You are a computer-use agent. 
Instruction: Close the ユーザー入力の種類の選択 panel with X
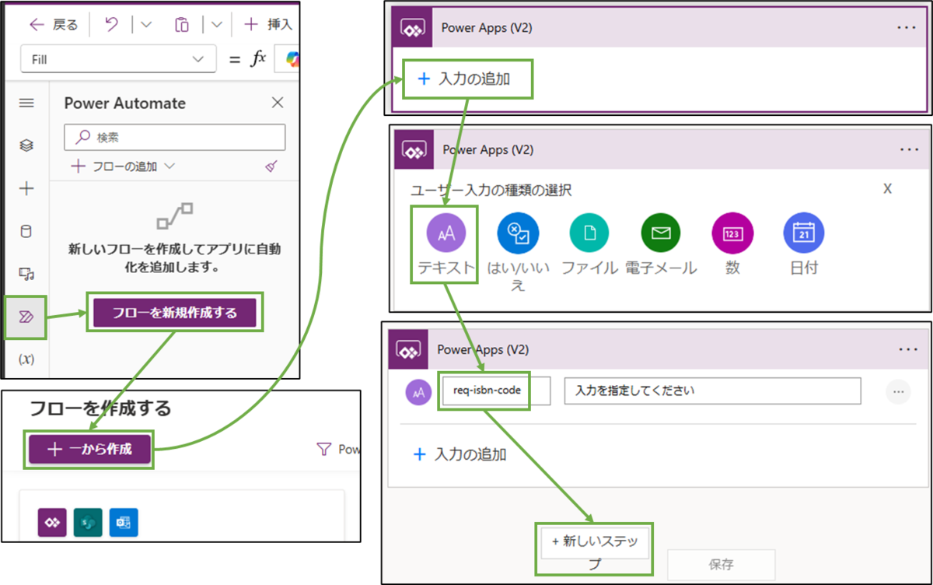888,189
